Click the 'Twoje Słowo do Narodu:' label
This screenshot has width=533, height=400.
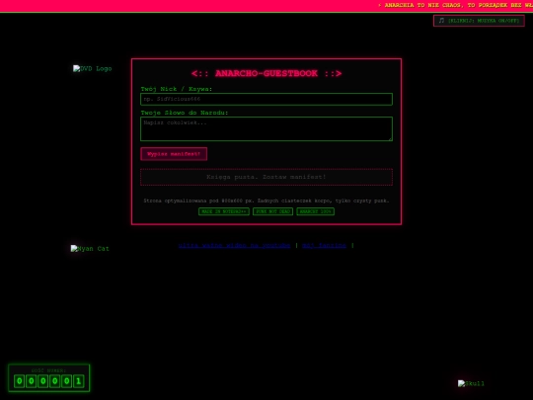tap(185, 113)
